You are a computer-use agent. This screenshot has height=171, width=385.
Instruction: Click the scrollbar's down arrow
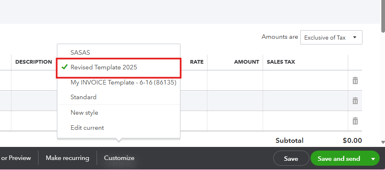(x=383, y=142)
